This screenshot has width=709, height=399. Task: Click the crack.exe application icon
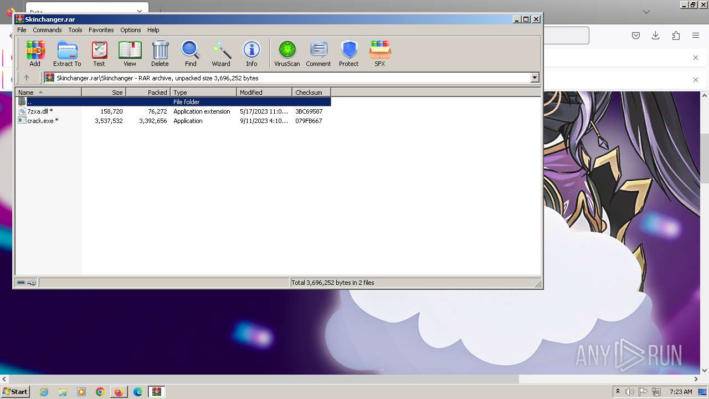click(x=22, y=120)
